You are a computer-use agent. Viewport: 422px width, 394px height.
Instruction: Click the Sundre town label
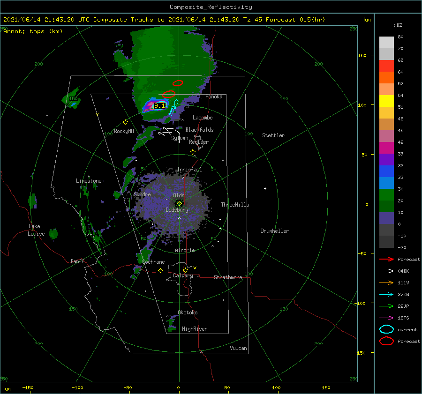coord(142,194)
